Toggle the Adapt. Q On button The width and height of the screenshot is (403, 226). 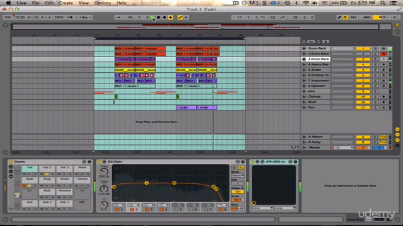pos(237,191)
